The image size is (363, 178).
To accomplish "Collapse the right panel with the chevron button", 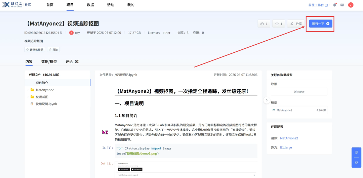I will [267, 100].
